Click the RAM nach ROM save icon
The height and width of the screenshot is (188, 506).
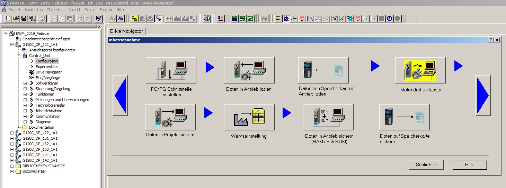328,117
